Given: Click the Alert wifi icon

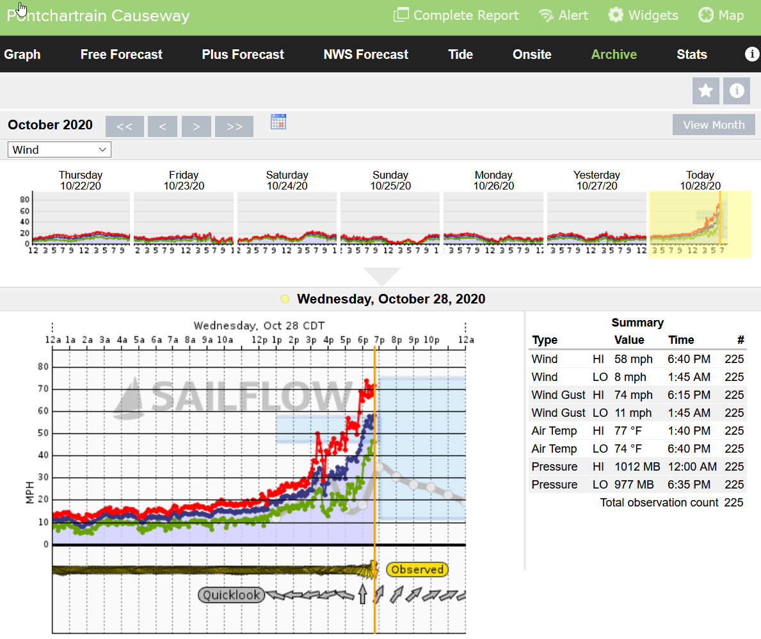Looking at the screenshot, I should click(x=547, y=15).
